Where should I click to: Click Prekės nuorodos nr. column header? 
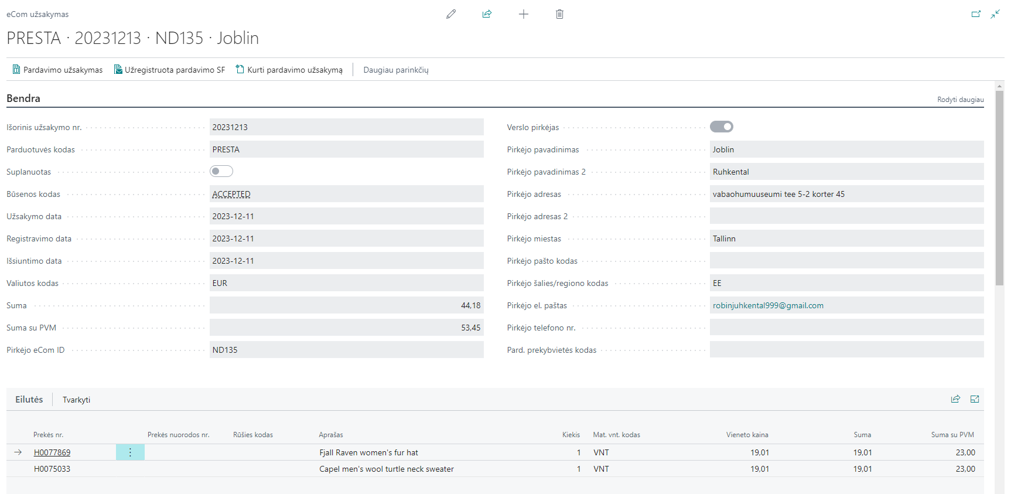[x=178, y=435]
